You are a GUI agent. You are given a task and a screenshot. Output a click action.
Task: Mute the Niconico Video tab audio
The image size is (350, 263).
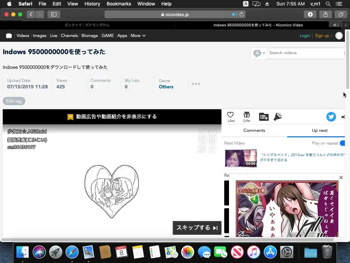(336, 25)
